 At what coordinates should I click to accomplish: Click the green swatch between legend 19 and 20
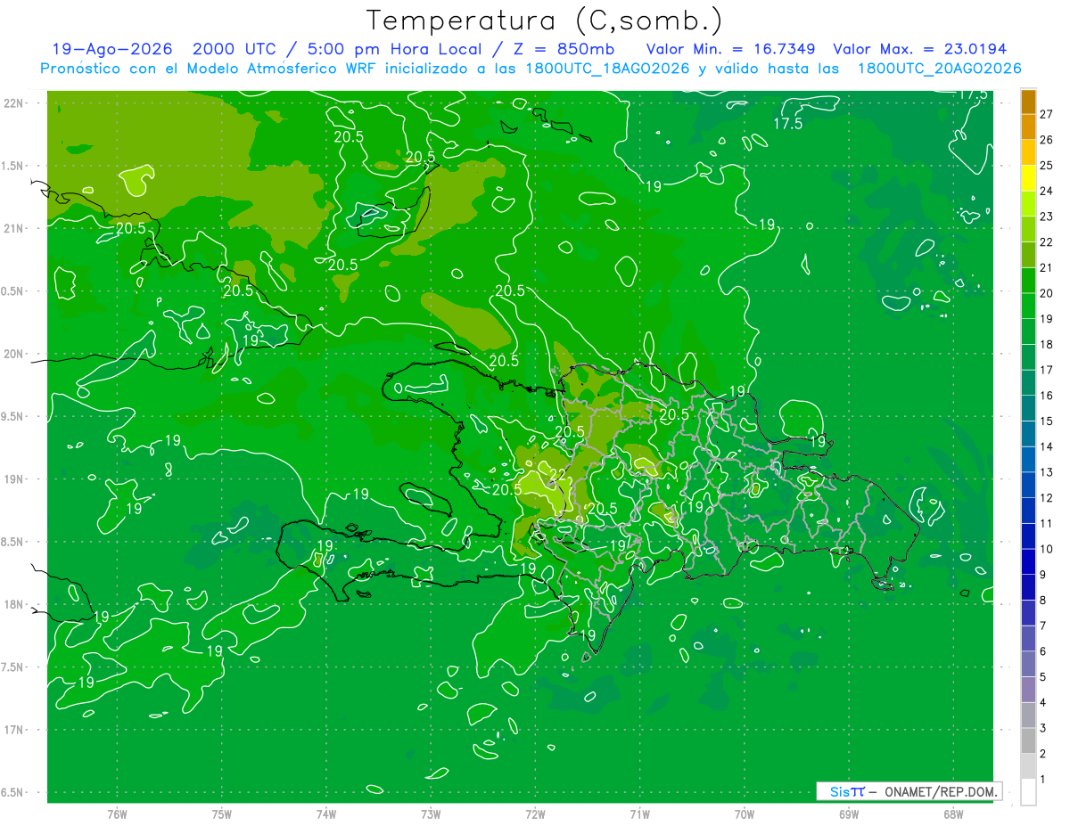click(x=1028, y=306)
